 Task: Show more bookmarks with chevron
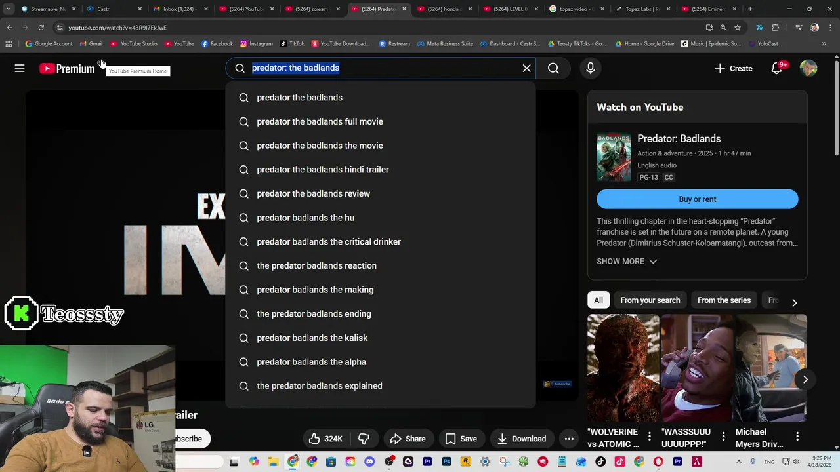click(824, 44)
